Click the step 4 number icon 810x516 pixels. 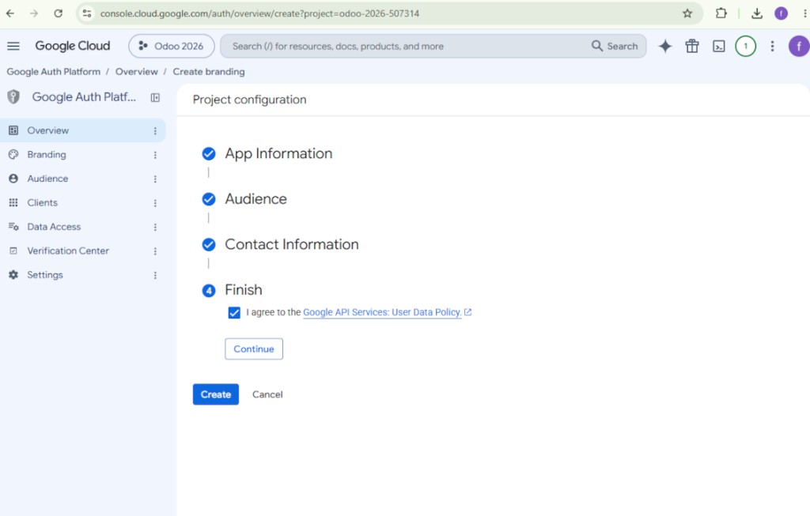pyautogui.click(x=209, y=291)
